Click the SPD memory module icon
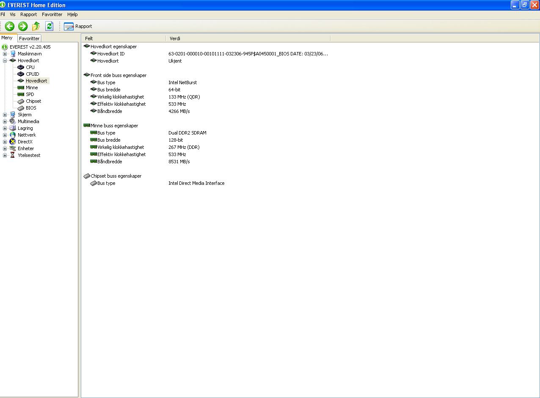The height and width of the screenshot is (398, 540). pyautogui.click(x=21, y=94)
